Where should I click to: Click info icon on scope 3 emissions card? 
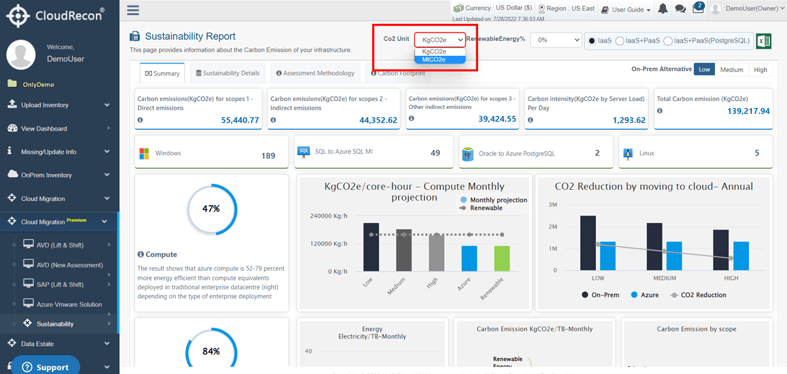click(411, 118)
